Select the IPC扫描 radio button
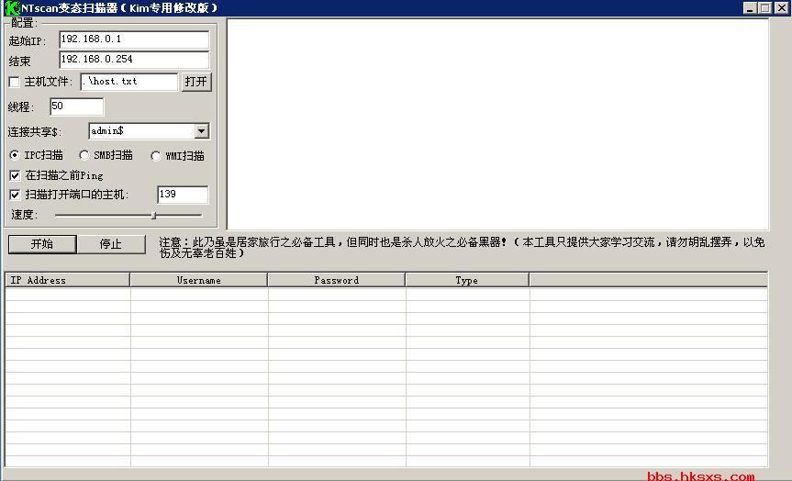Screen dimensions: 792x481 (15, 155)
